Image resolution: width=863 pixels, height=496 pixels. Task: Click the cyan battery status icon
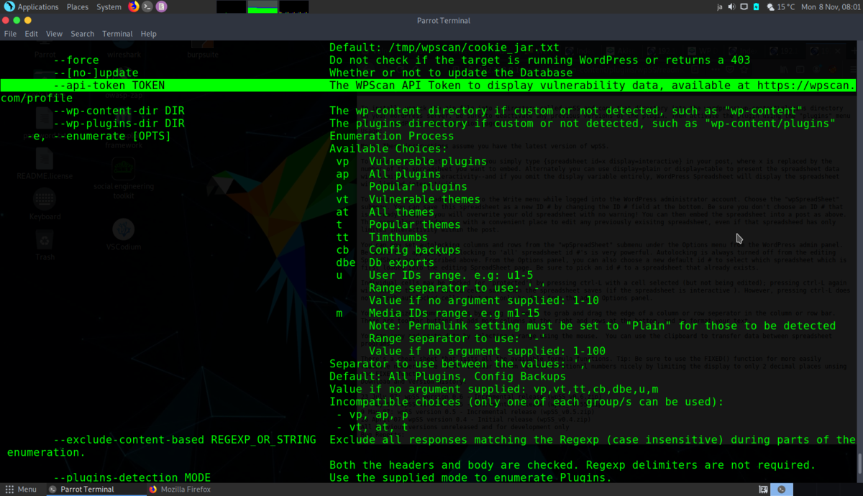(756, 6)
